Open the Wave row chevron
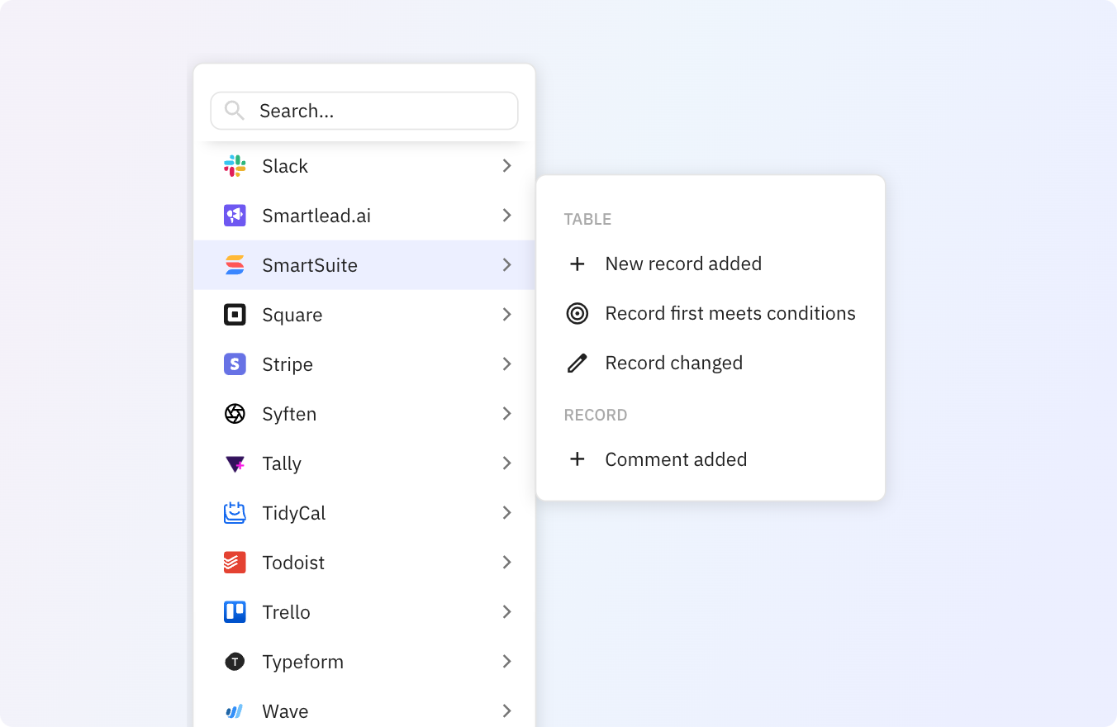Viewport: 1117px width, 727px height. coord(507,711)
